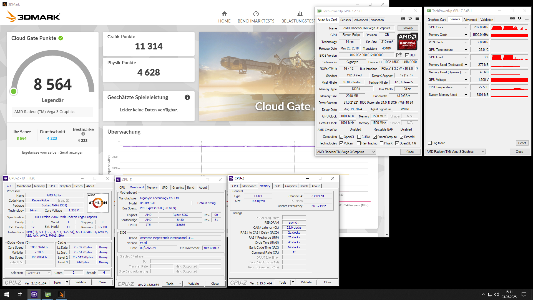Open SPD tab in CPU-Z Memory window
This screenshot has width=533, height=300.
click(x=277, y=186)
